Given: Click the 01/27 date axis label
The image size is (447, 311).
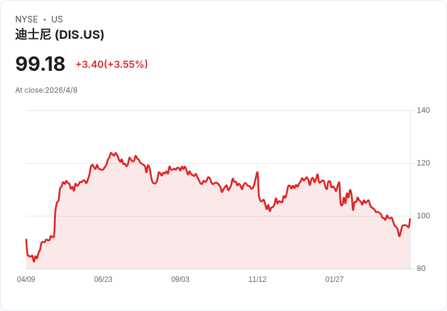Looking at the screenshot, I should click(x=335, y=279).
